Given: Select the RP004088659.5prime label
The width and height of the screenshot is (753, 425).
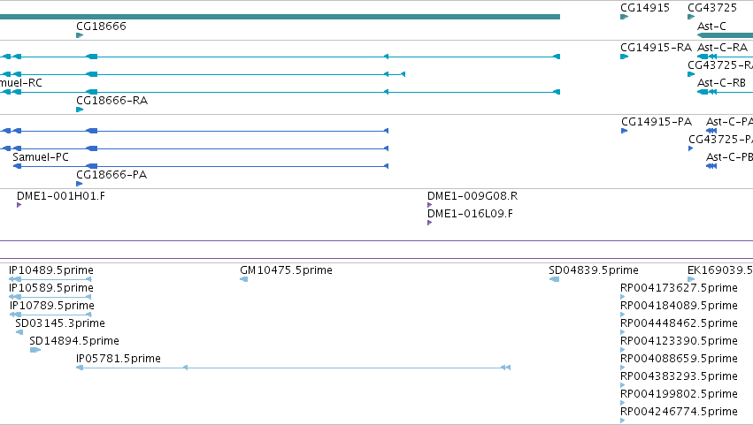Looking at the screenshot, I should [x=679, y=359].
